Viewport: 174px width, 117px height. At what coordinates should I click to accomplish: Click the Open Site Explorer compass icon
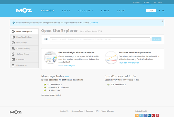coord(13,31)
